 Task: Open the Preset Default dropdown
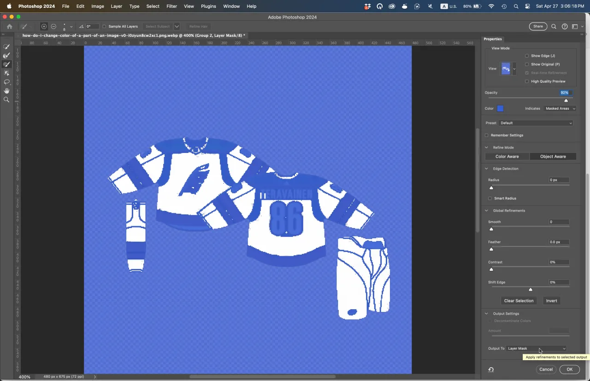click(x=536, y=123)
